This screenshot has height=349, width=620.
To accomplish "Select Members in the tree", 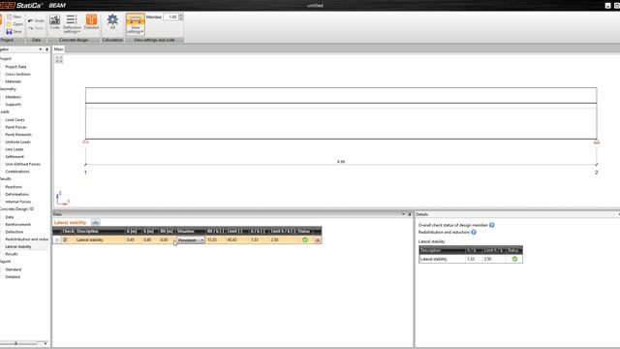I will (14, 97).
